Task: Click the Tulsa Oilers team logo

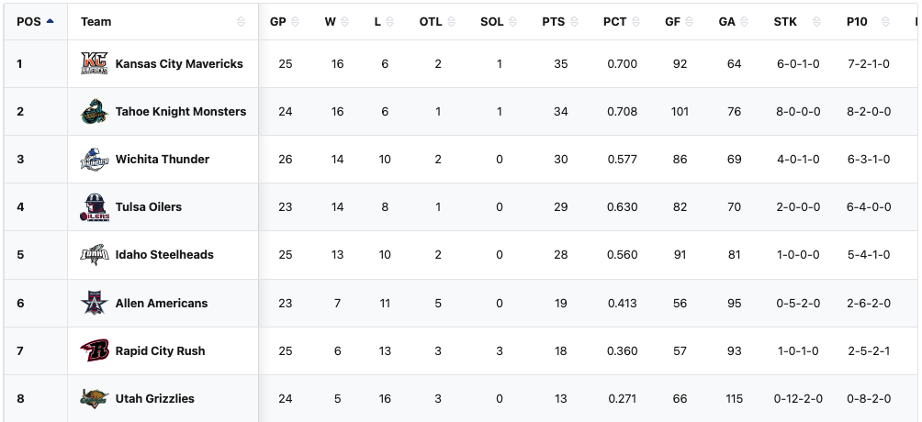Action: click(95, 207)
